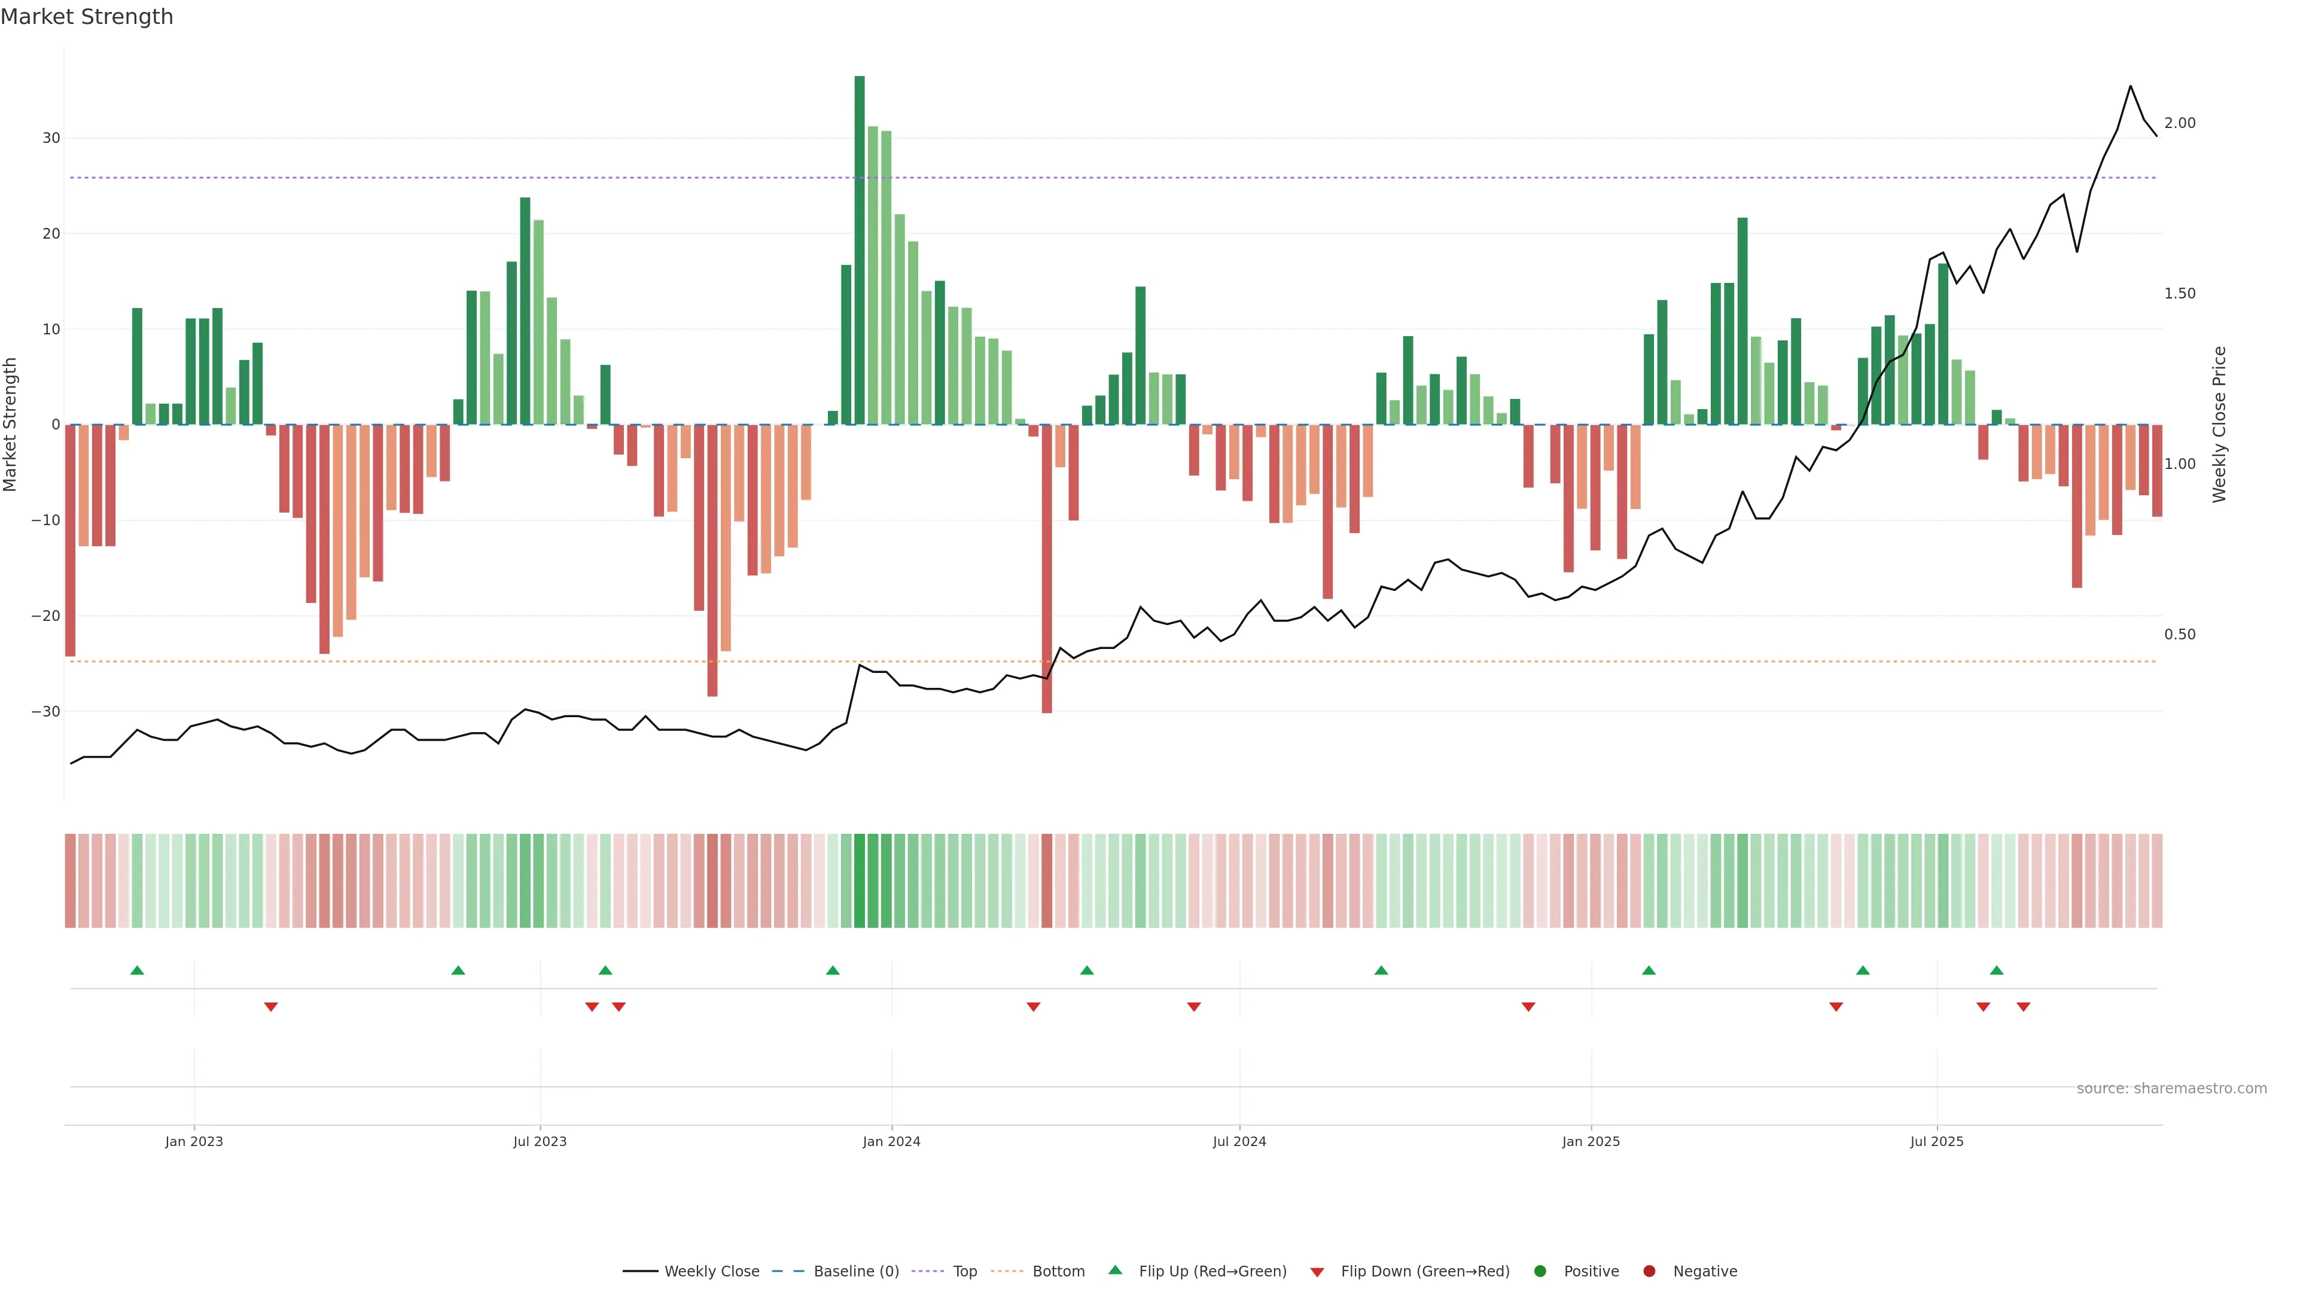Click the Weekly Close Price axis title

click(2219, 425)
